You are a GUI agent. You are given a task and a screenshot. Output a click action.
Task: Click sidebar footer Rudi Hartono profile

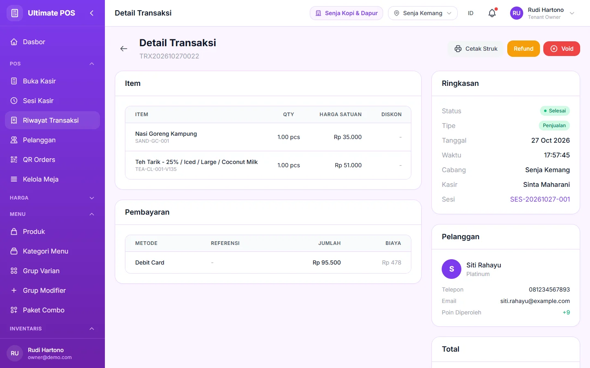(52, 353)
